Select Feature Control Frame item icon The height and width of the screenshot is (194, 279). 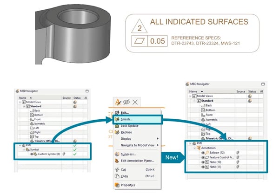207,157
